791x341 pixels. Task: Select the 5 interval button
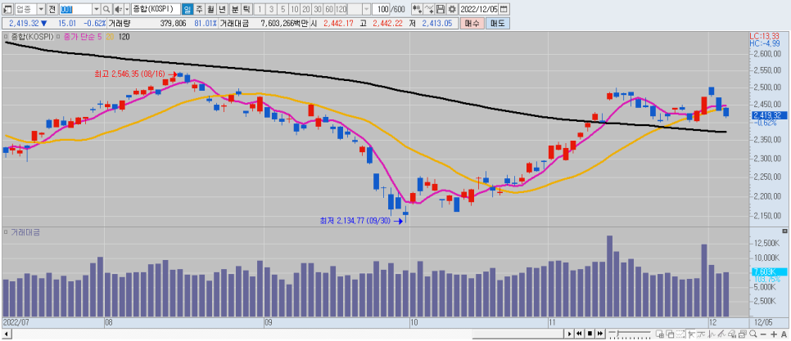tap(282, 9)
